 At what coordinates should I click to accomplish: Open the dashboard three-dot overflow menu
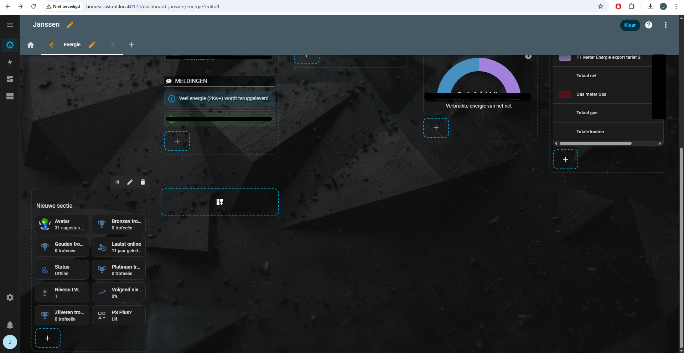(665, 25)
